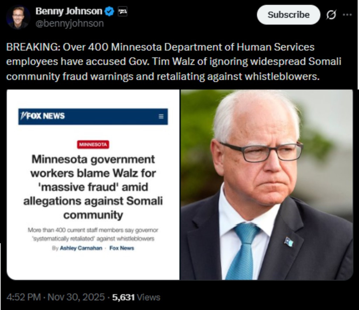
Task: Click the article subheadline about 400 staff members
Action: pos(93,234)
